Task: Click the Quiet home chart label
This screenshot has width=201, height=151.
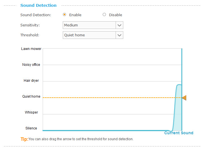Action: (31, 97)
